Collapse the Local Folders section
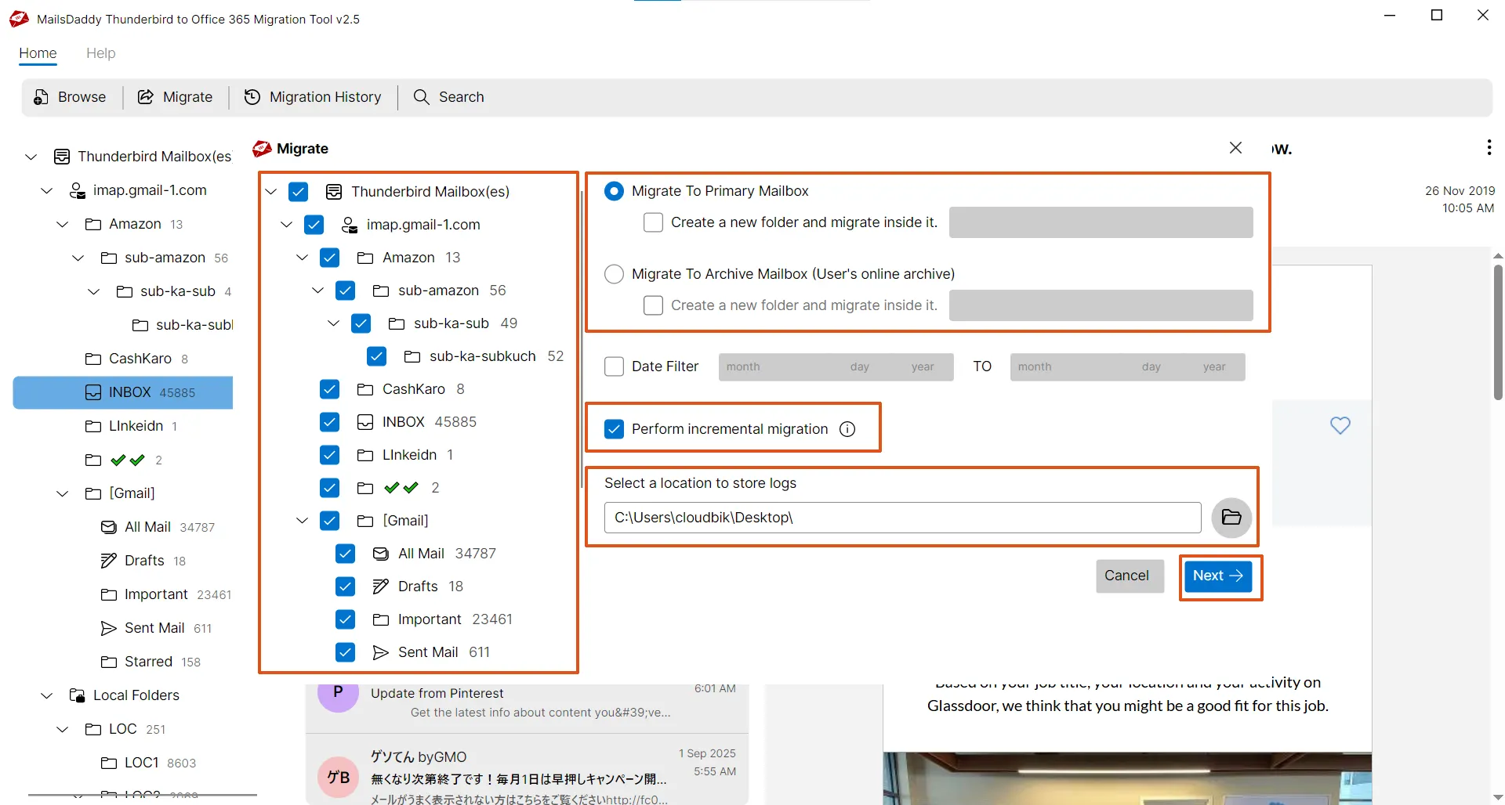1505x805 pixels. (x=45, y=695)
